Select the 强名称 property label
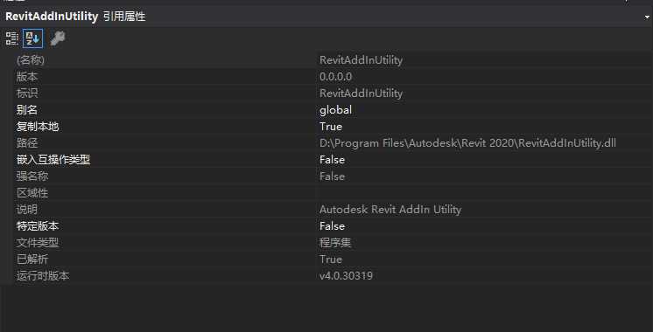Viewport: 653px width, 332px height. 32,176
